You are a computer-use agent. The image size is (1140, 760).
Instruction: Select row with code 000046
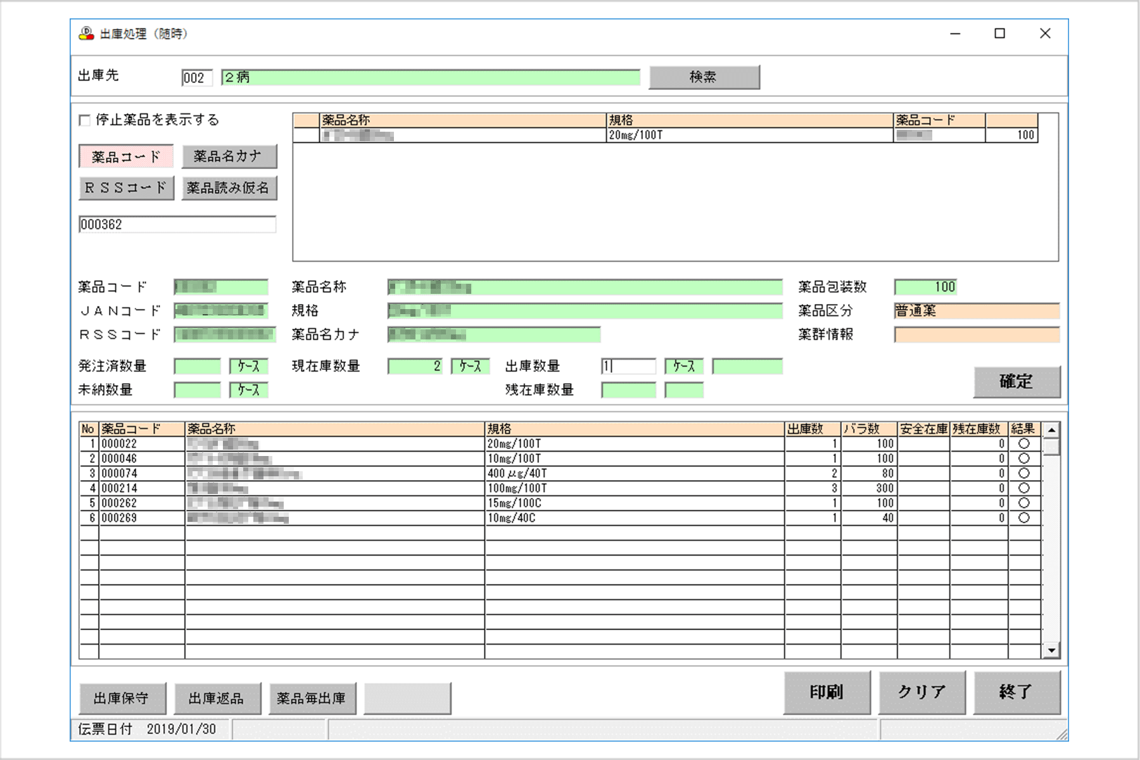click(560, 459)
